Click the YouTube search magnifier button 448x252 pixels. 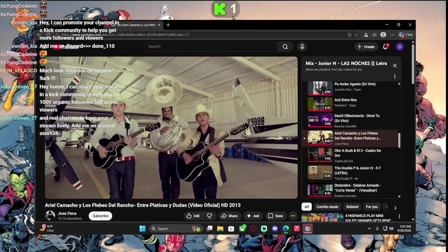(x=285, y=47)
